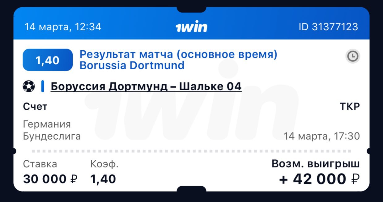Image resolution: width=383 pixels, height=202 pixels.
Task: Open the Боруссия Дортмунд – Шальке 04 match link
Action: pos(146,86)
